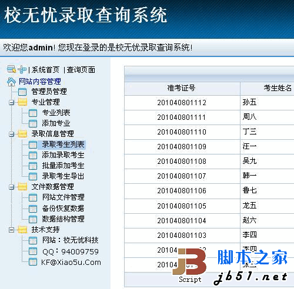Image resolution: width=294 pixels, height=289 pixels.
Task: Click the 准考证号 column header
Action: 181,88
